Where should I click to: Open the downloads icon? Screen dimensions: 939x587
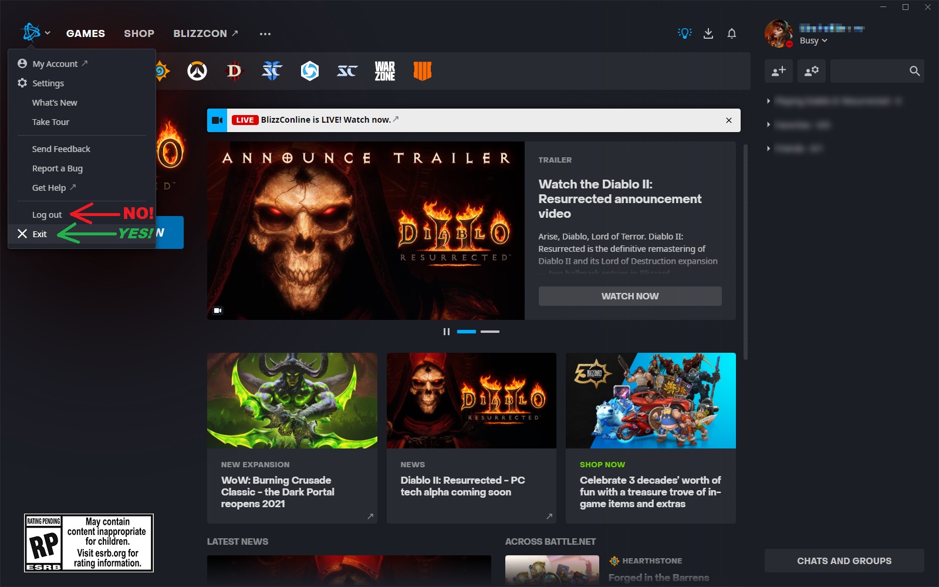tap(708, 33)
